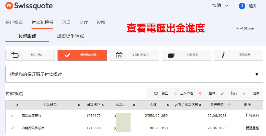Click the 正在處理 arrow legend icon
Viewport: 266px width, 136px height.
click(x=175, y=93)
